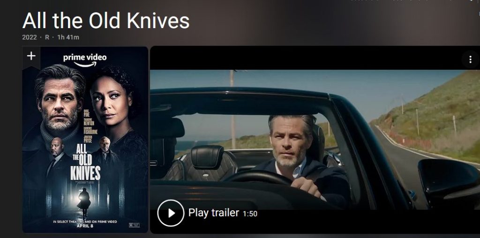Click the cast names listed on poster
The image size is (480, 238).
[x=90, y=125]
